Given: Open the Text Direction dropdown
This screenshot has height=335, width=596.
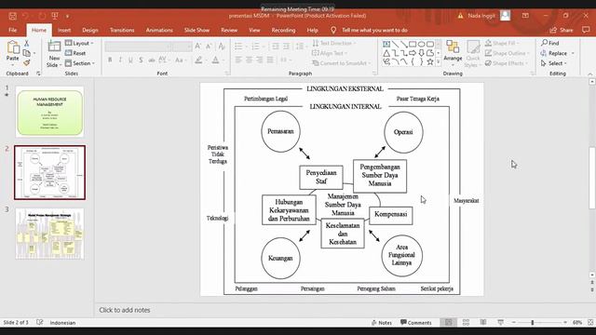Looking at the screenshot, I should [x=334, y=43].
